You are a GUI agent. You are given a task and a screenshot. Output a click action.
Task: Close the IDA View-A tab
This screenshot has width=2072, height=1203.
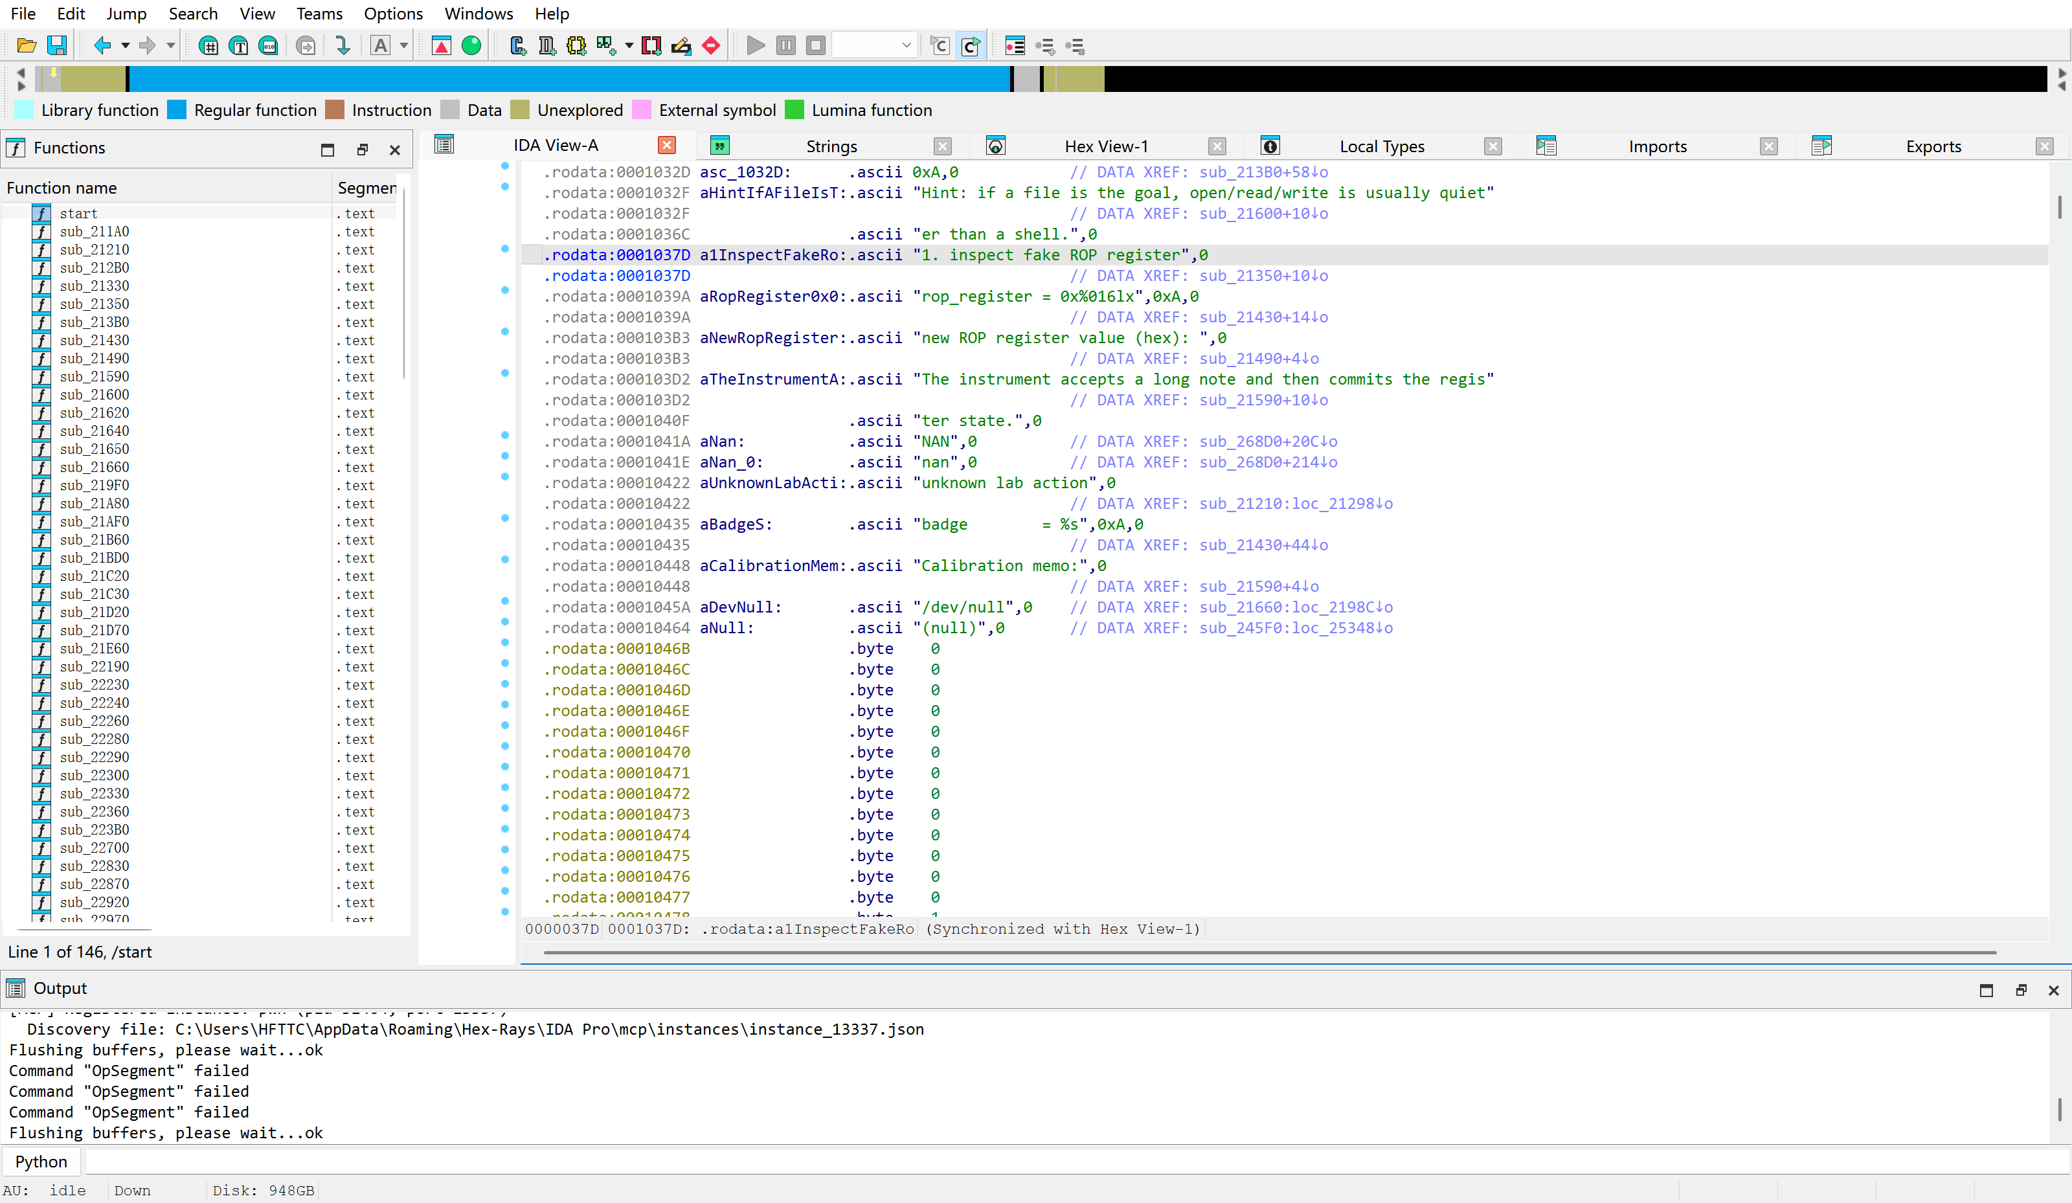click(x=667, y=146)
